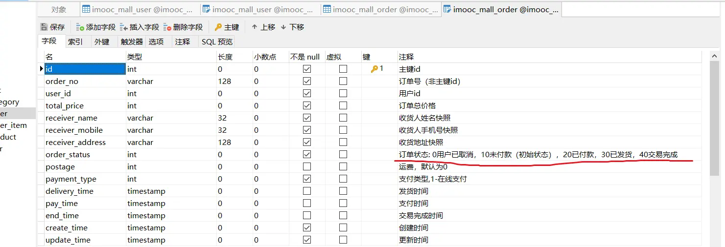
Task: Click varchar type of order_no row
Action: tap(140, 82)
